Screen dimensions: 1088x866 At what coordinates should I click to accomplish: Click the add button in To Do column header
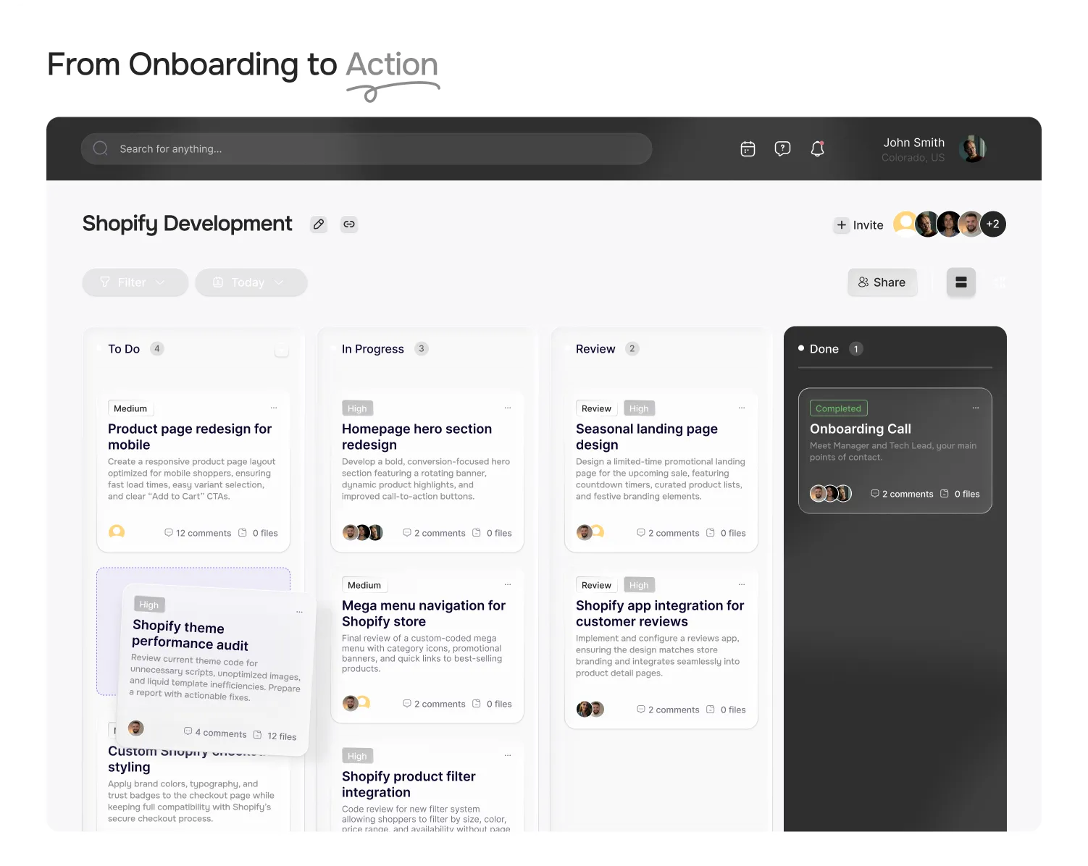tap(282, 351)
